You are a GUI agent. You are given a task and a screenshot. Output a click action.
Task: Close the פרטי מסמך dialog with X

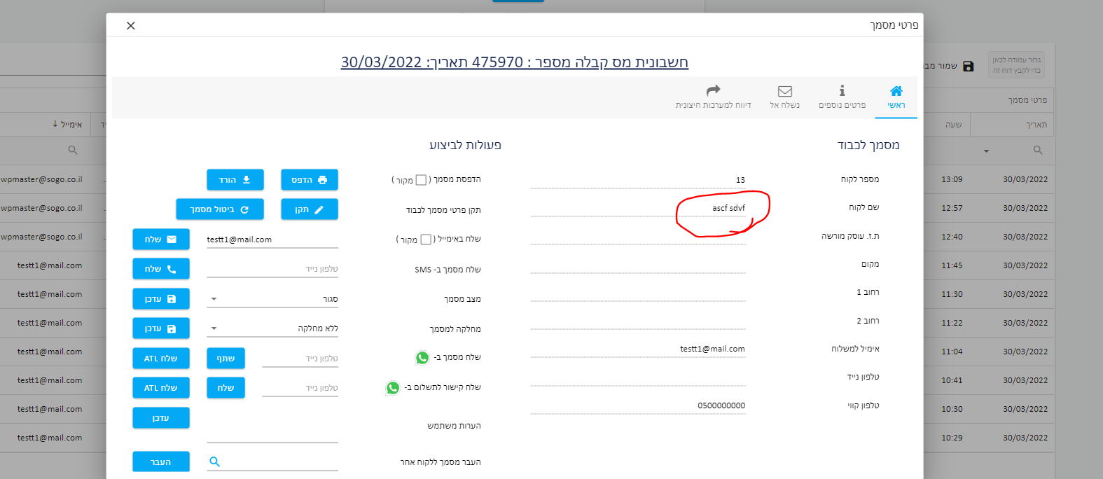(x=131, y=26)
